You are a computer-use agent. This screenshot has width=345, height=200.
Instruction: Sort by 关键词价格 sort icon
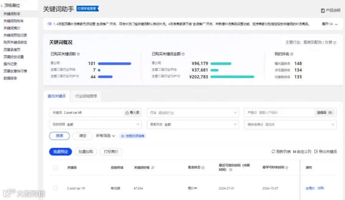point(153,167)
